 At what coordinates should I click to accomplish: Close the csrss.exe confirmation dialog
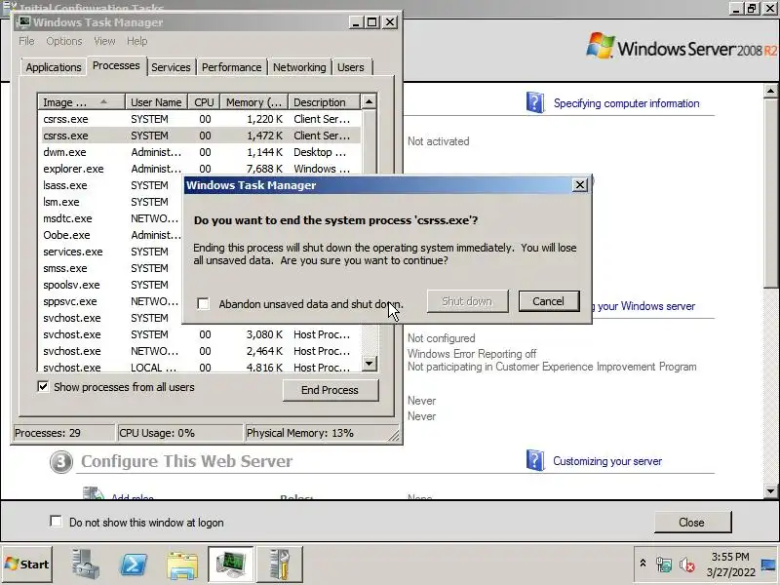579,185
